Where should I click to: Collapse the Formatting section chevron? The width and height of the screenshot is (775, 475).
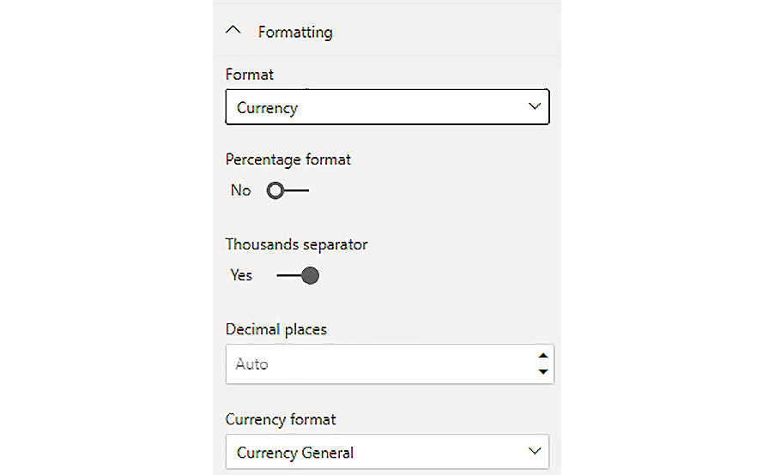click(x=233, y=32)
